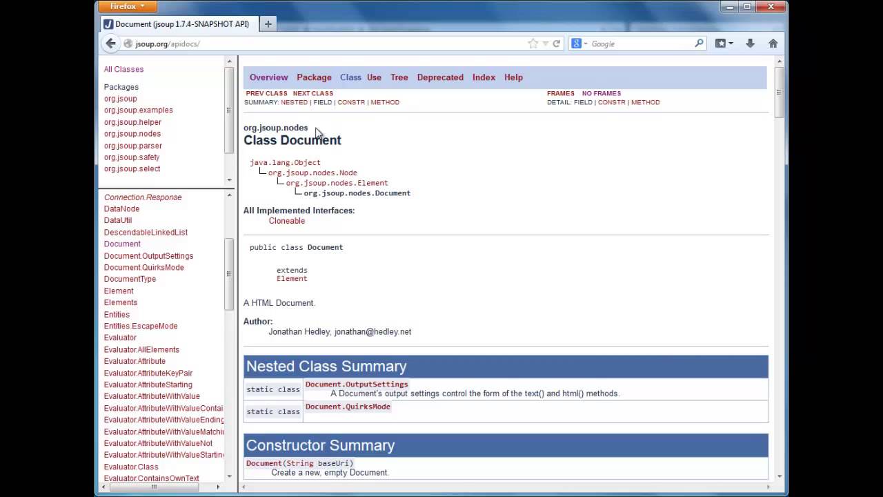Image resolution: width=883 pixels, height=497 pixels.
Task: Open Entities.EscapeMode class link
Action: click(141, 326)
